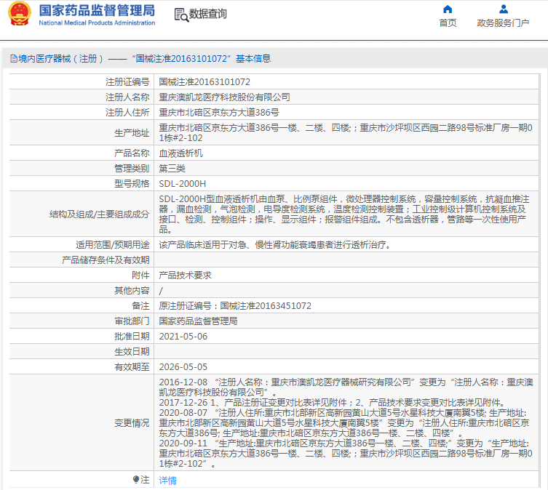Click the 数据查询 heading text
This screenshot has height=490, width=548.
click(208, 14)
